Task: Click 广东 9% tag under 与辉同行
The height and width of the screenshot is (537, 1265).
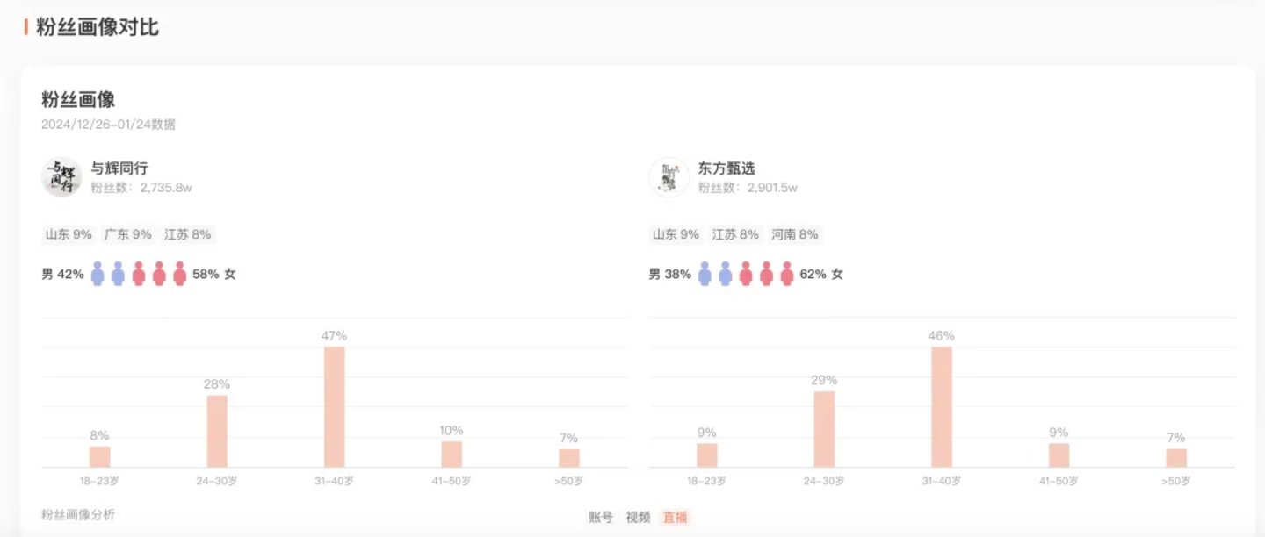Action: tap(127, 234)
